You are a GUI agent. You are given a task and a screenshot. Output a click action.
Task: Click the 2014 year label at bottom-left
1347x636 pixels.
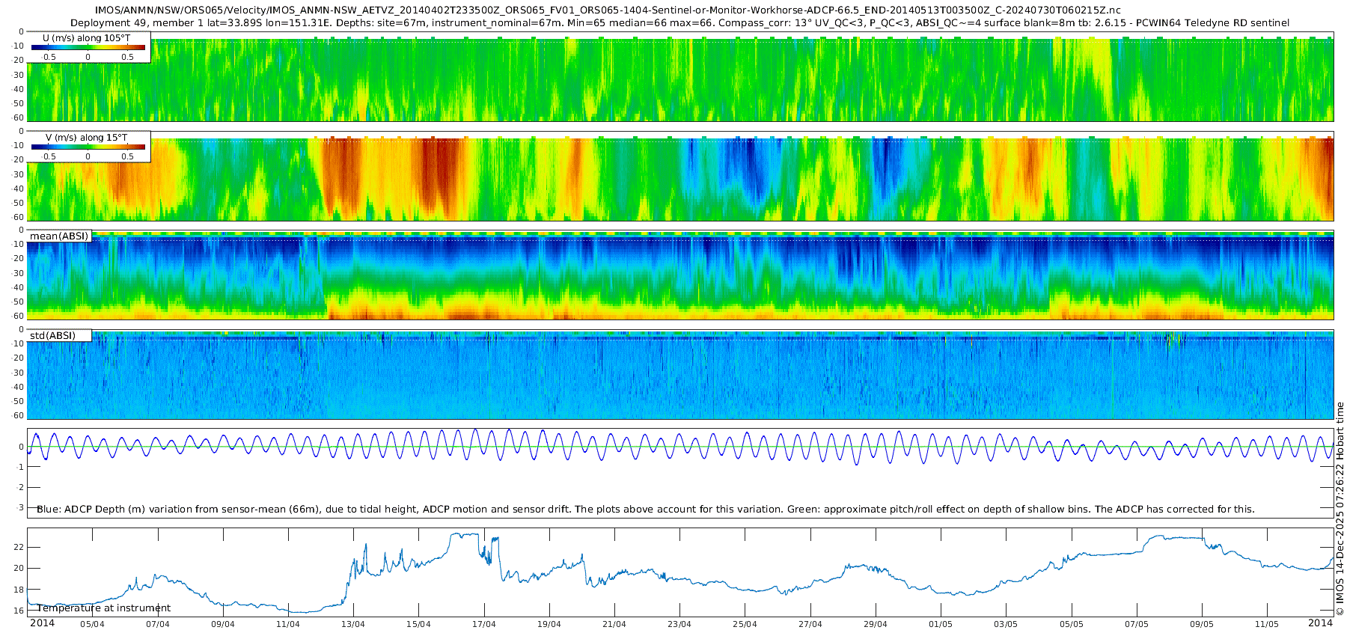click(x=42, y=623)
